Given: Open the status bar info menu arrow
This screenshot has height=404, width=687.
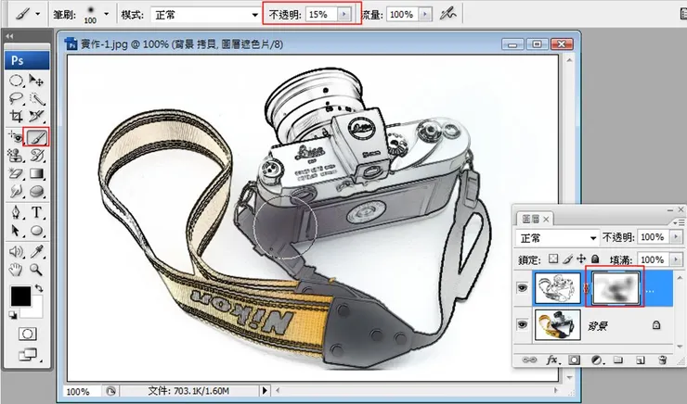Looking at the screenshot, I should (x=265, y=390).
